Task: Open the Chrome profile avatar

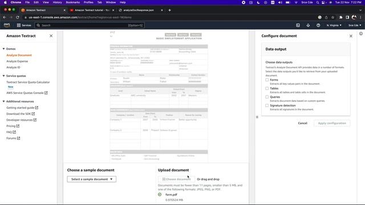Action: click(x=354, y=17)
